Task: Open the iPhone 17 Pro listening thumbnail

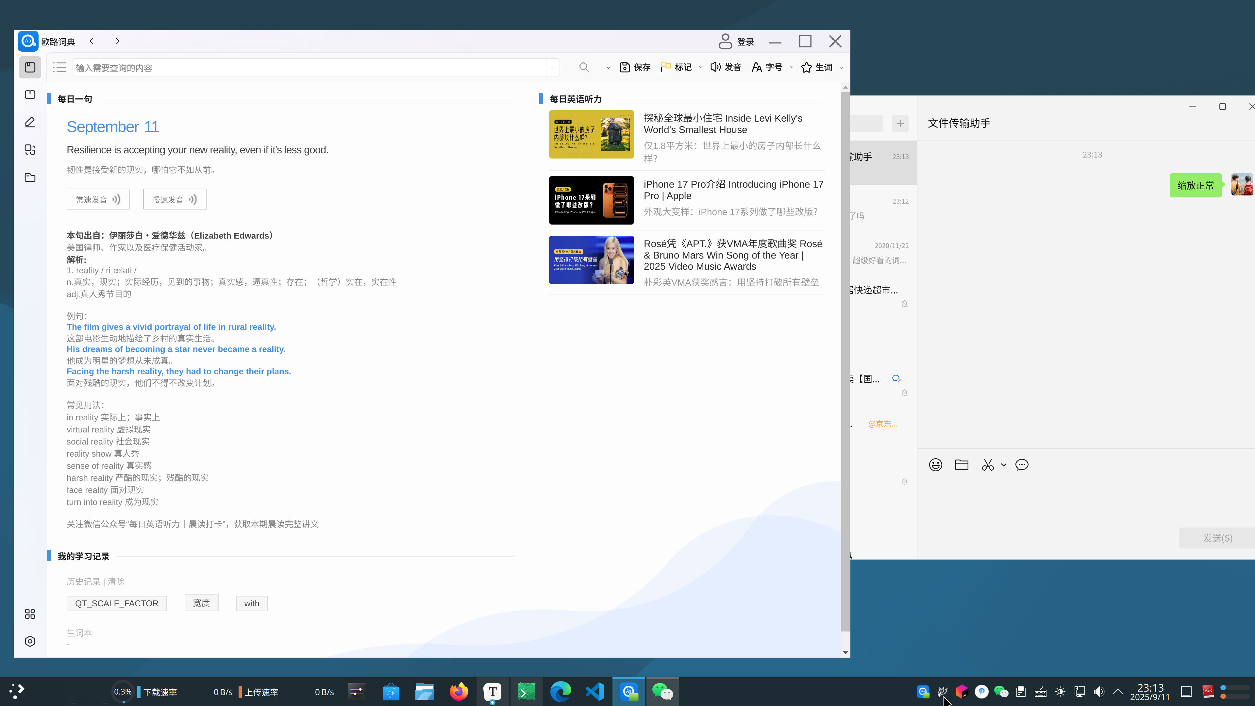Action: pyautogui.click(x=592, y=200)
